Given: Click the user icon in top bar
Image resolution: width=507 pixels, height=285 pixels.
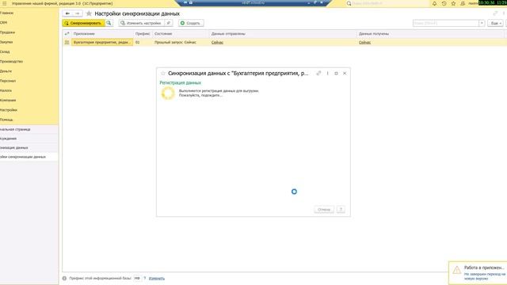Looking at the screenshot, I should point(463,3).
